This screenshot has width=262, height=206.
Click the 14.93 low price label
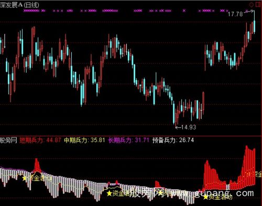(189, 127)
